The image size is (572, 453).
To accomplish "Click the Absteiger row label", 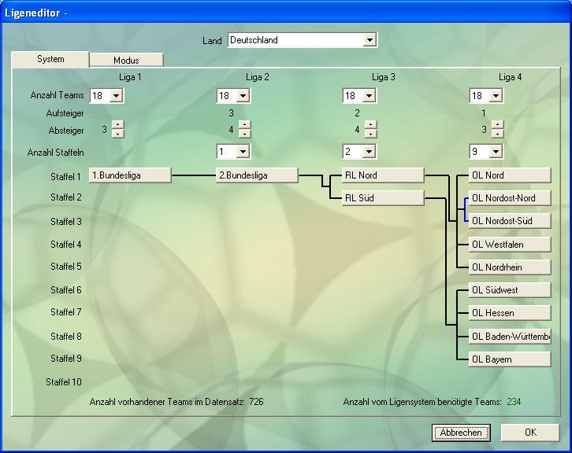I will click(66, 131).
